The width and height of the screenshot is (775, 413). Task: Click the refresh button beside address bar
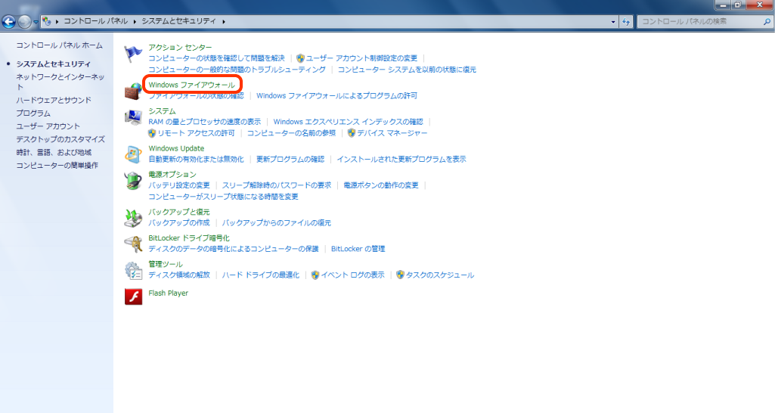[x=626, y=22]
